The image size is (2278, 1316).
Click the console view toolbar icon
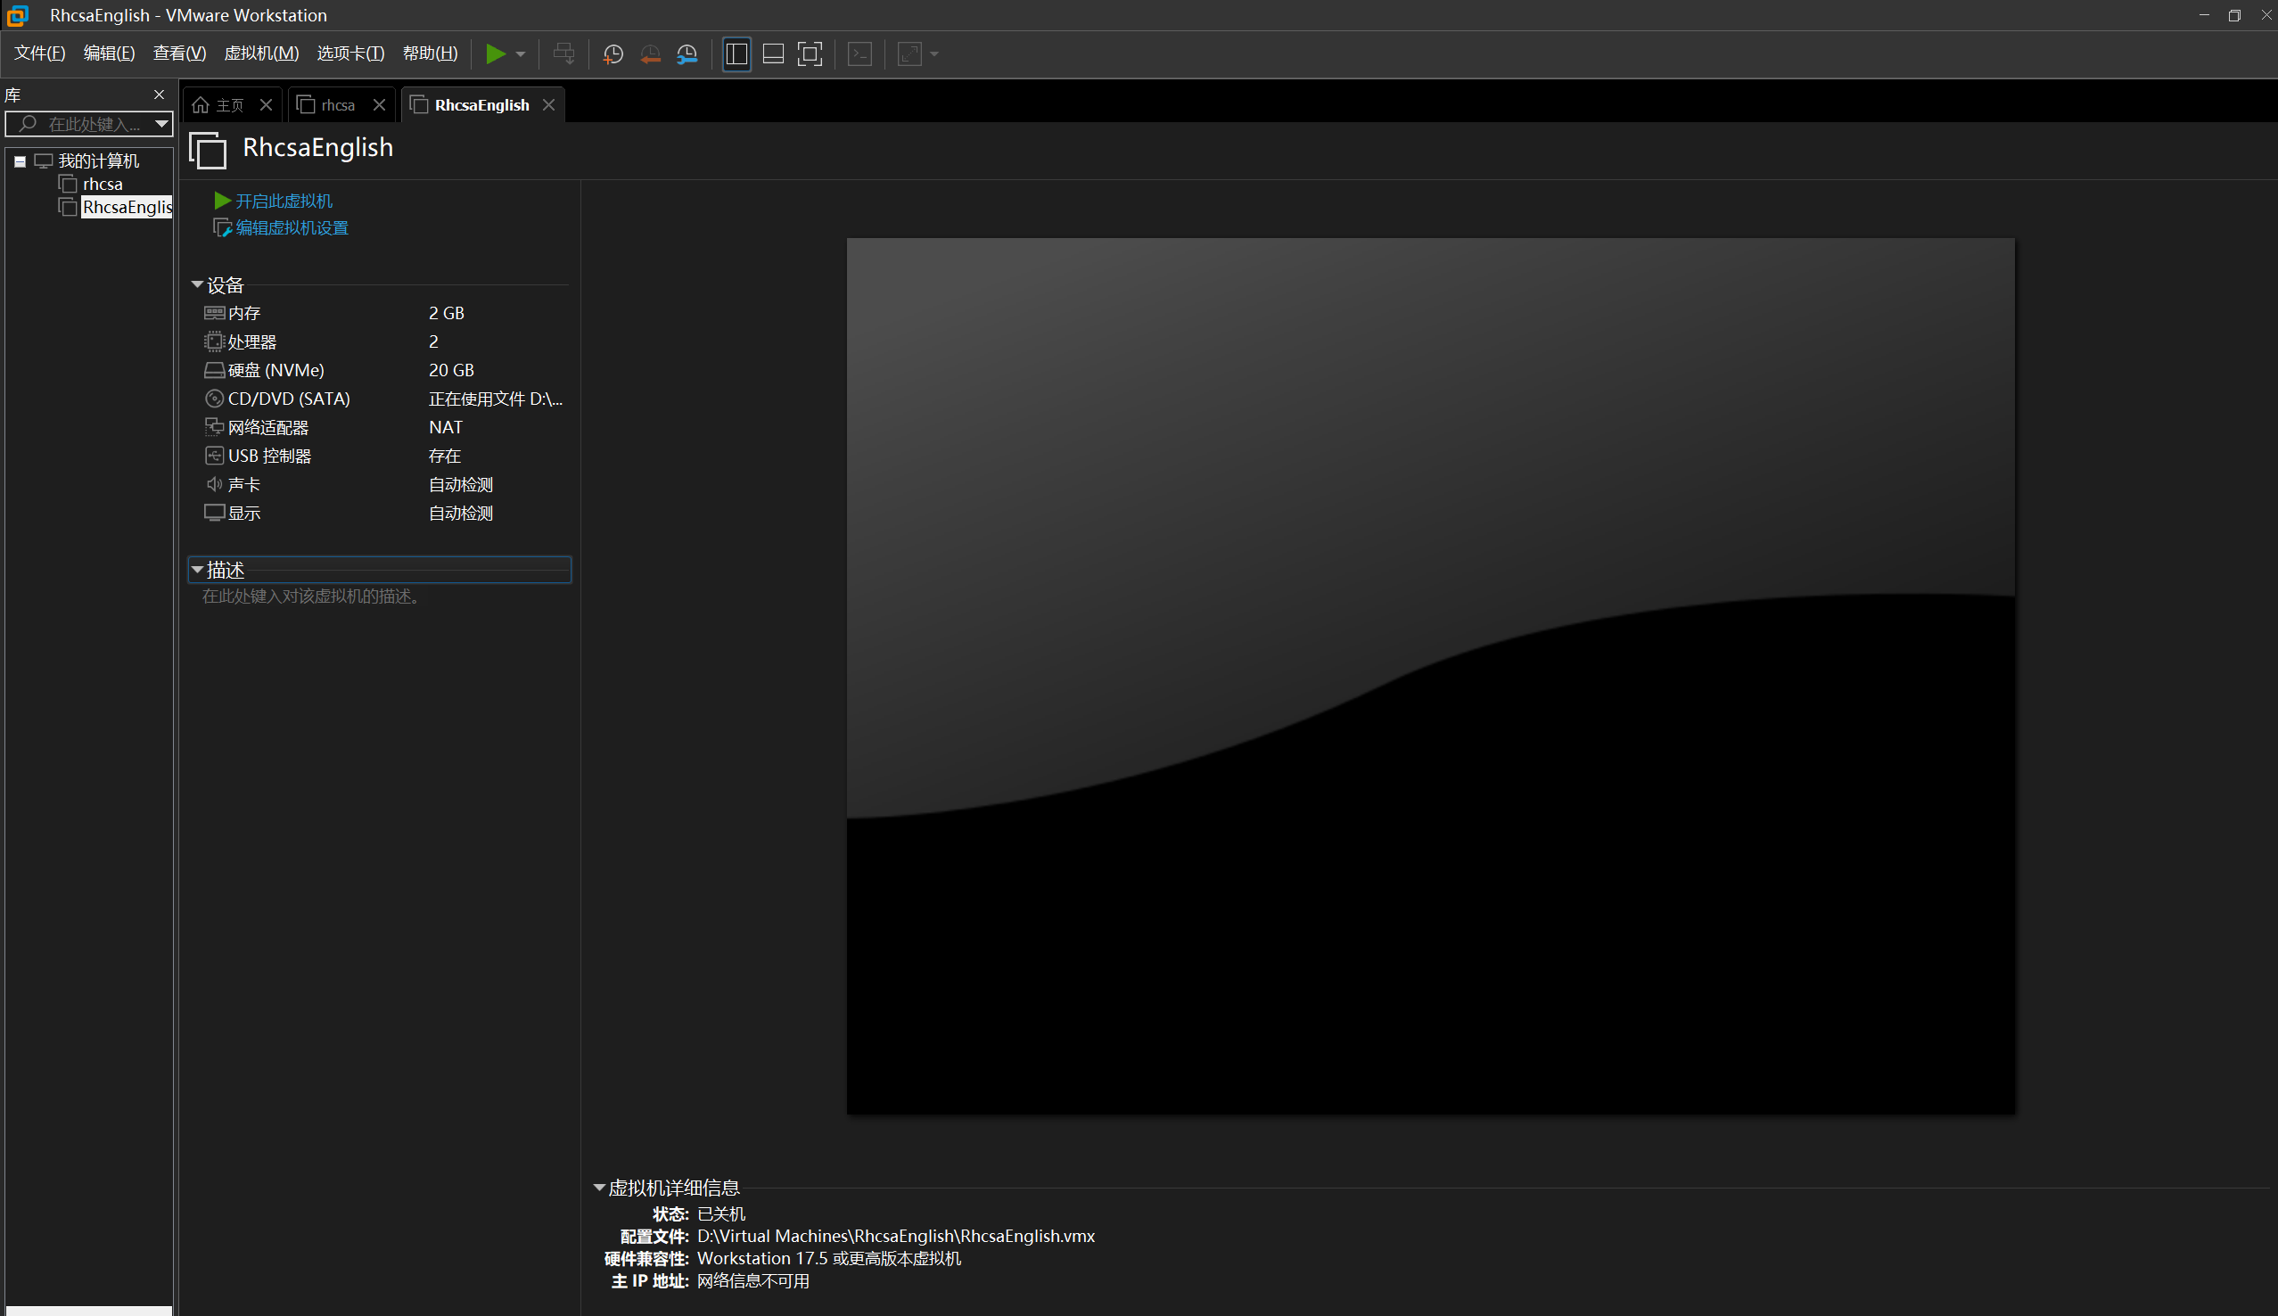point(859,54)
